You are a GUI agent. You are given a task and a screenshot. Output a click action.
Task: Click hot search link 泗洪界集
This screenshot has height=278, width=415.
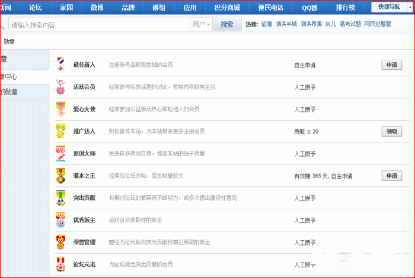tap(311, 24)
